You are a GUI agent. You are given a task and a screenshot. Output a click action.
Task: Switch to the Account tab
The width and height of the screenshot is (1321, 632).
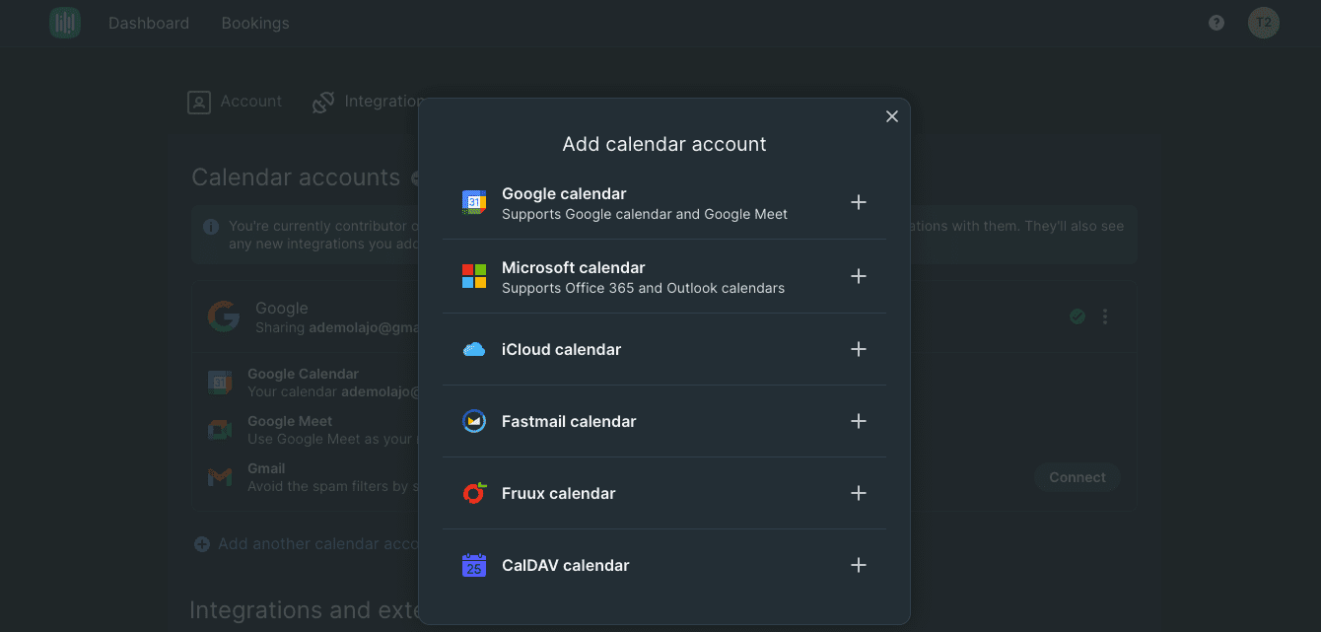tap(235, 102)
